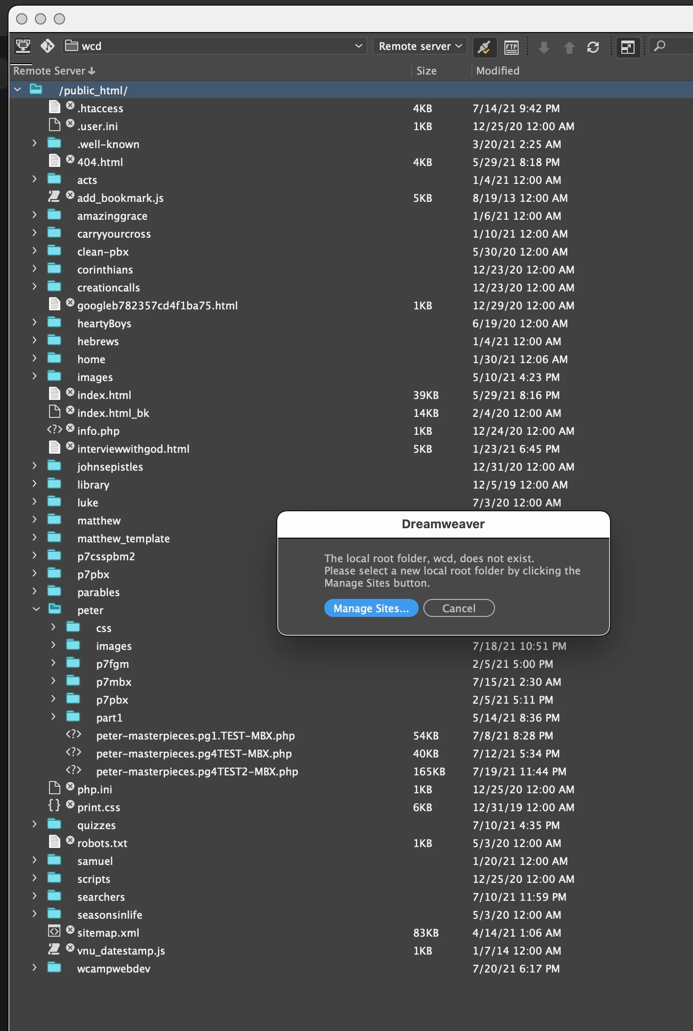Expand the quizzes folder
The image size is (693, 1031).
coord(34,824)
